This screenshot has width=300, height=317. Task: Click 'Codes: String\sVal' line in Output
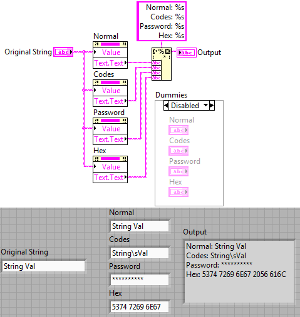(216, 256)
